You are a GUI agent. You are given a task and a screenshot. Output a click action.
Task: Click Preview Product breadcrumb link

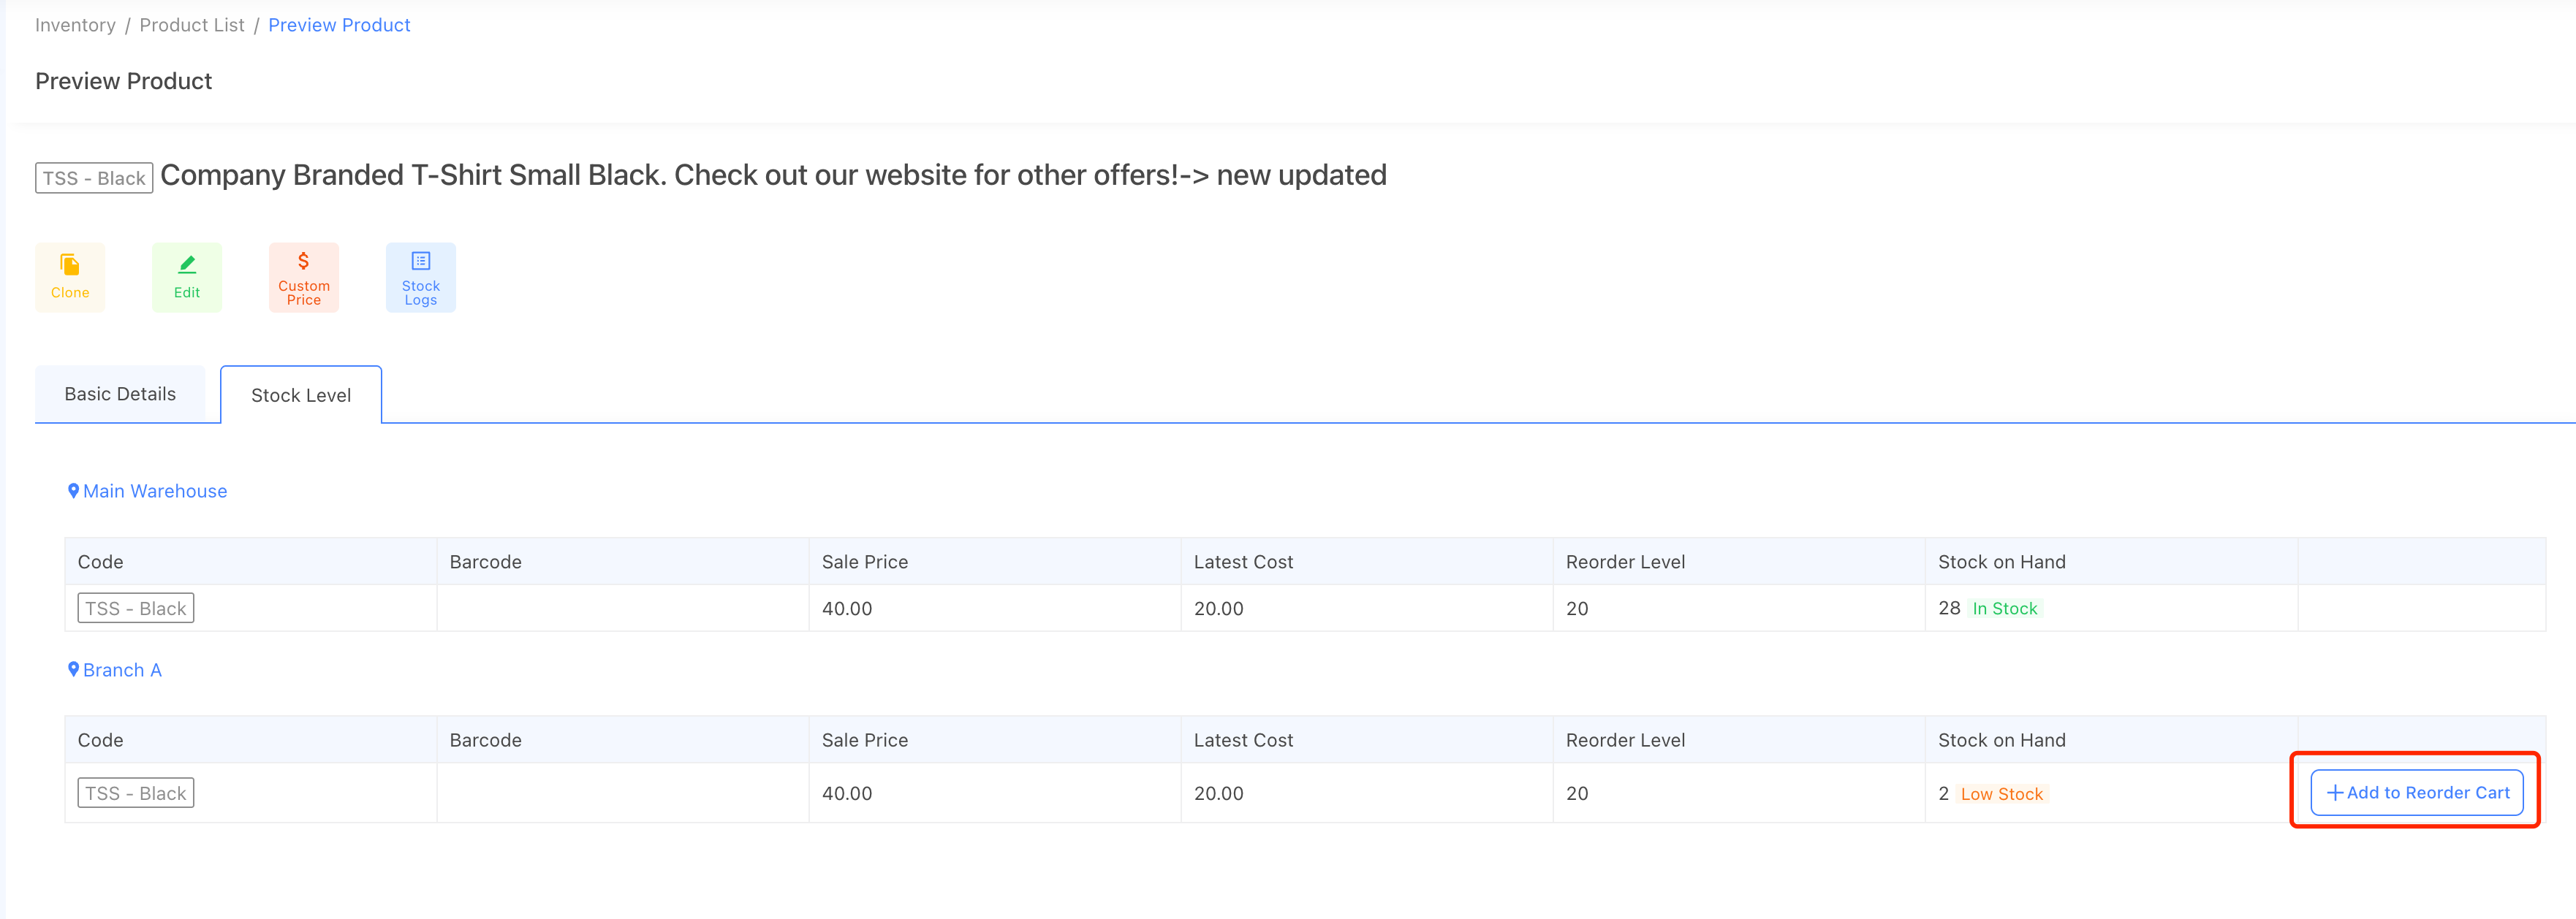[339, 25]
